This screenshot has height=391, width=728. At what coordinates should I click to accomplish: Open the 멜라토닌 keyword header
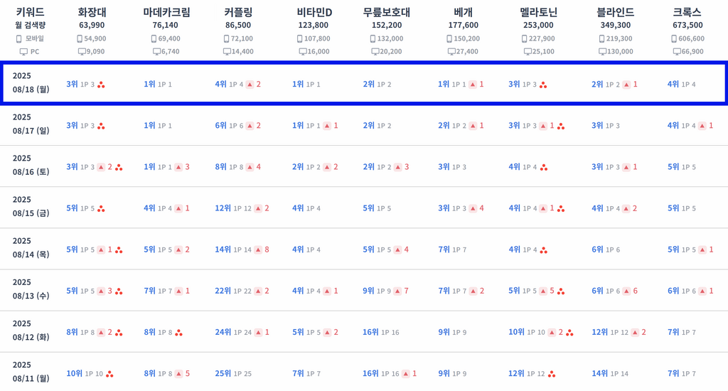[539, 12]
